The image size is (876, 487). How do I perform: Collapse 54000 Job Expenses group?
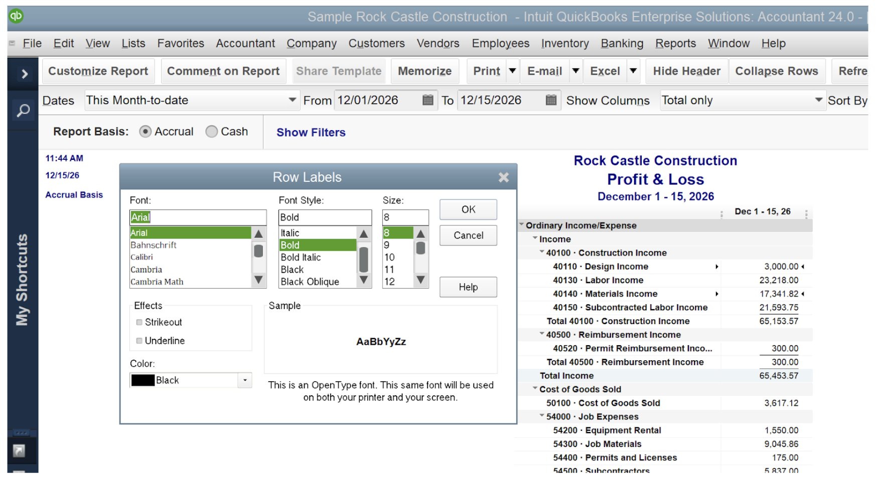click(542, 415)
